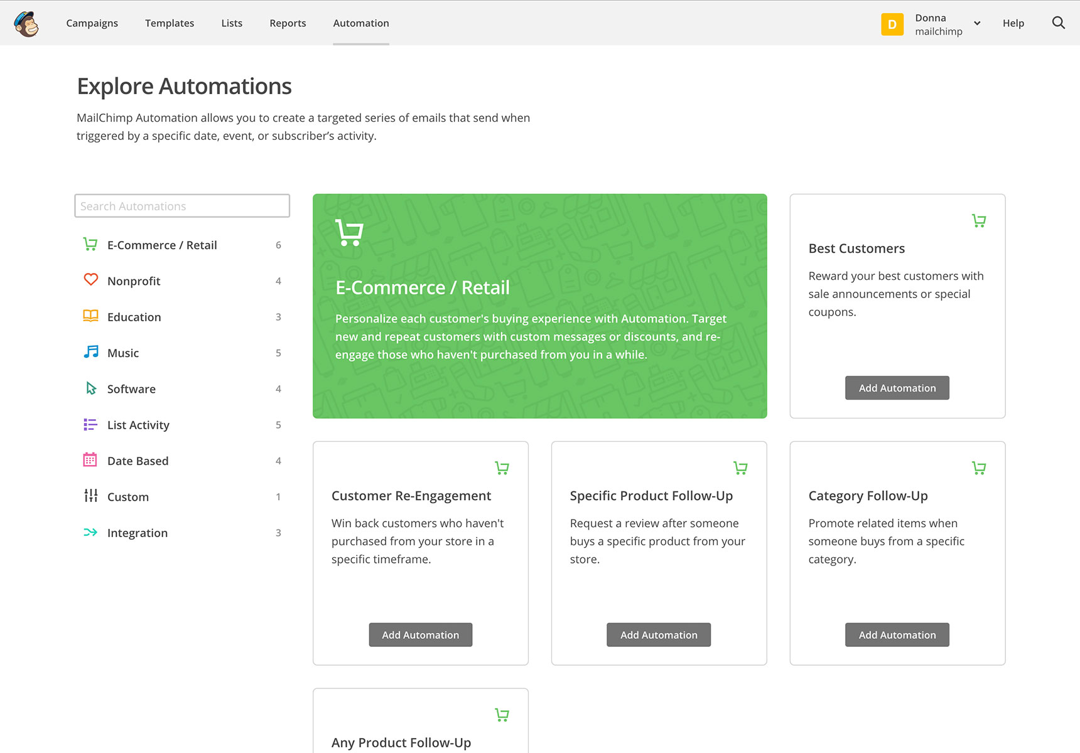Click the yellow D account avatar
The width and height of the screenshot is (1080, 753).
pos(892,24)
